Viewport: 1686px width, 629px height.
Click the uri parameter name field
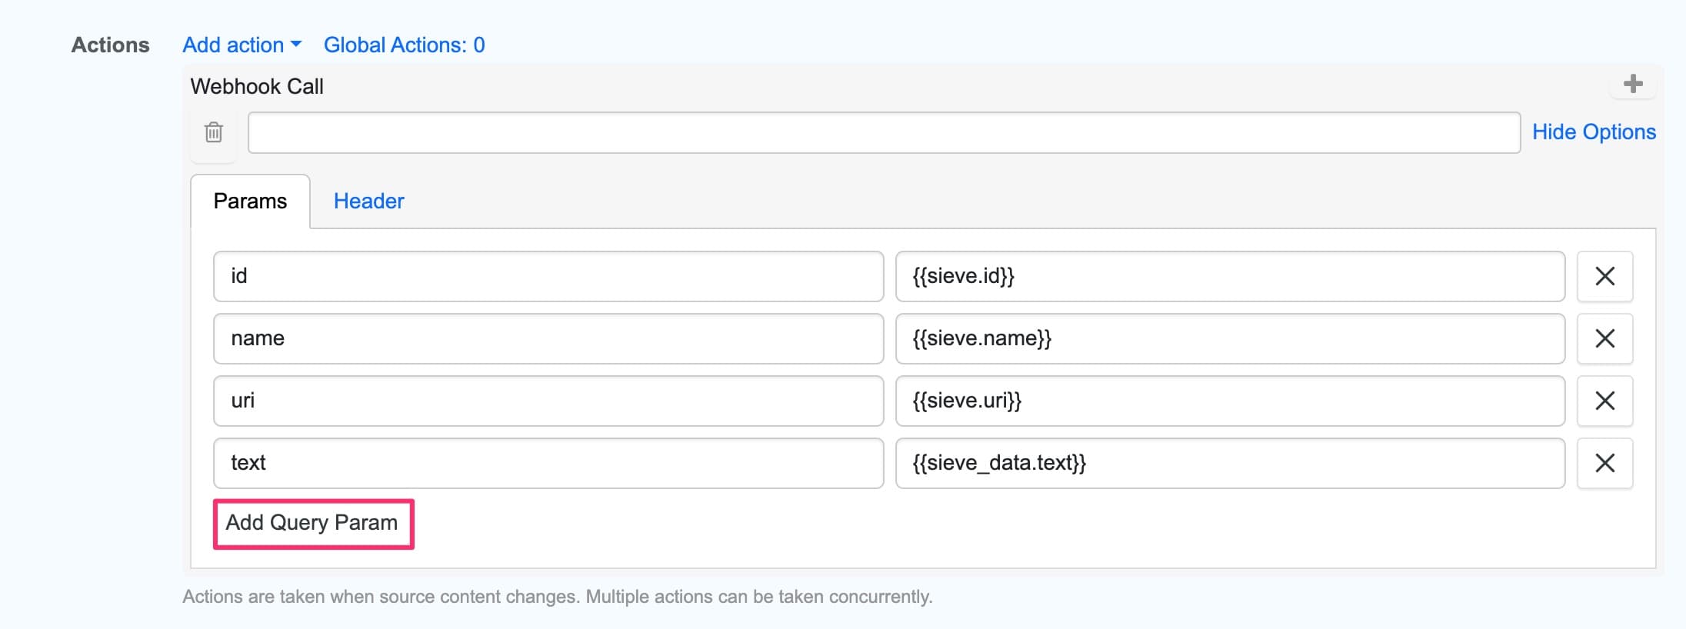click(x=549, y=401)
